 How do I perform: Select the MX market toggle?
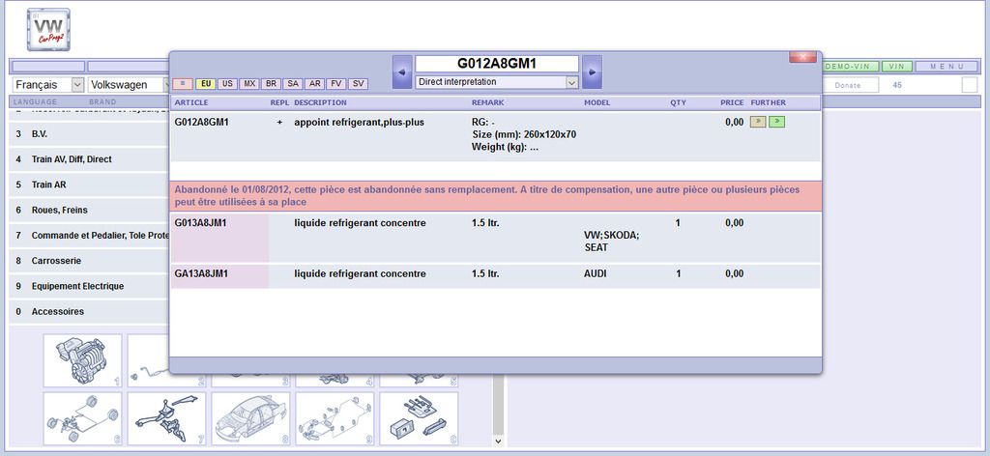(249, 84)
